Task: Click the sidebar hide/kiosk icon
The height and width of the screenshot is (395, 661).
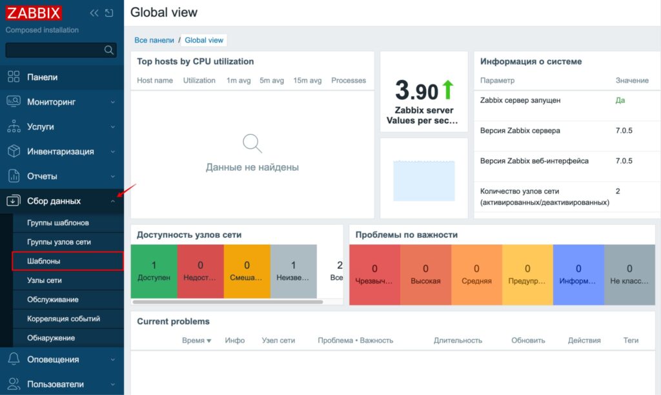Action: pyautogui.click(x=109, y=13)
